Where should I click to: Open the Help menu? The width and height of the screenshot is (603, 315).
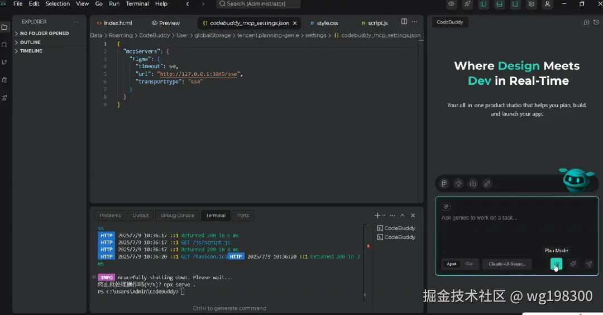pyautogui.click(x=161, y=4)
